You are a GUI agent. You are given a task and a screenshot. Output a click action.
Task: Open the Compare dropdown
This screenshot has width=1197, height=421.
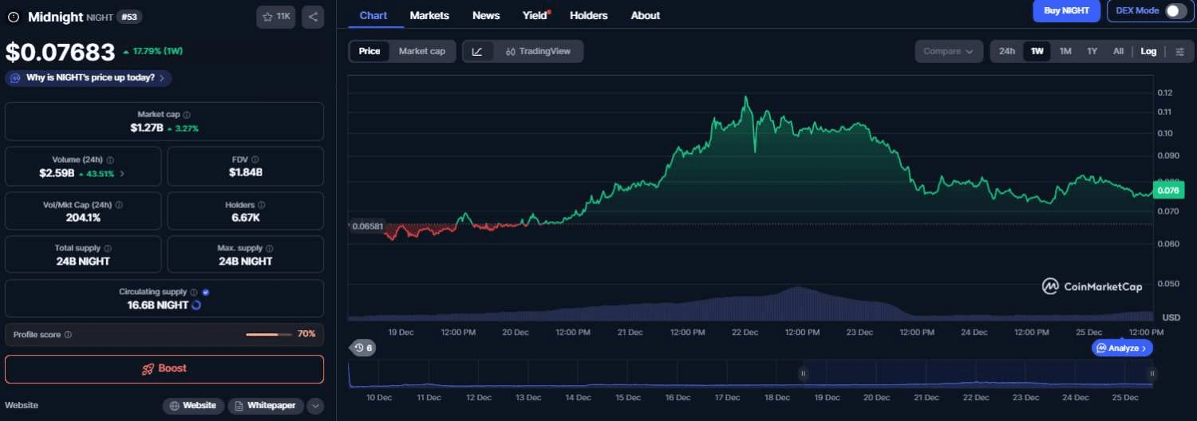click(x=948, y=51)
